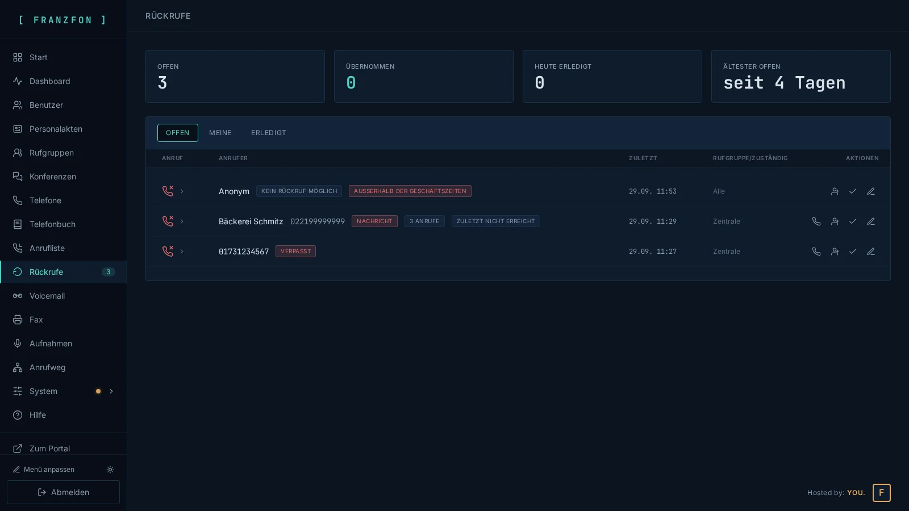The image size is (909, 511).
Task: Open Rufgruppen page
Action: [63, 153]
